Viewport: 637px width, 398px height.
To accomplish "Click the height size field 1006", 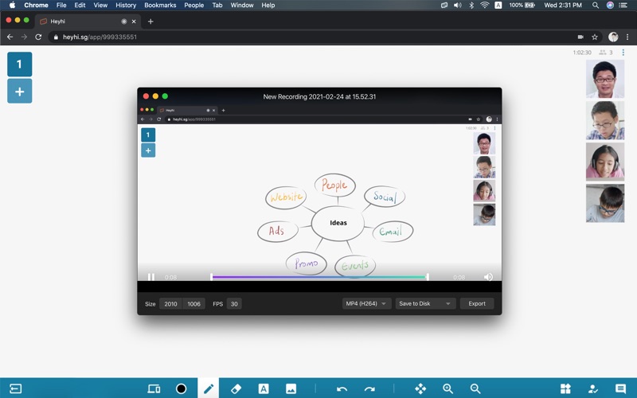I will point(193,304).
